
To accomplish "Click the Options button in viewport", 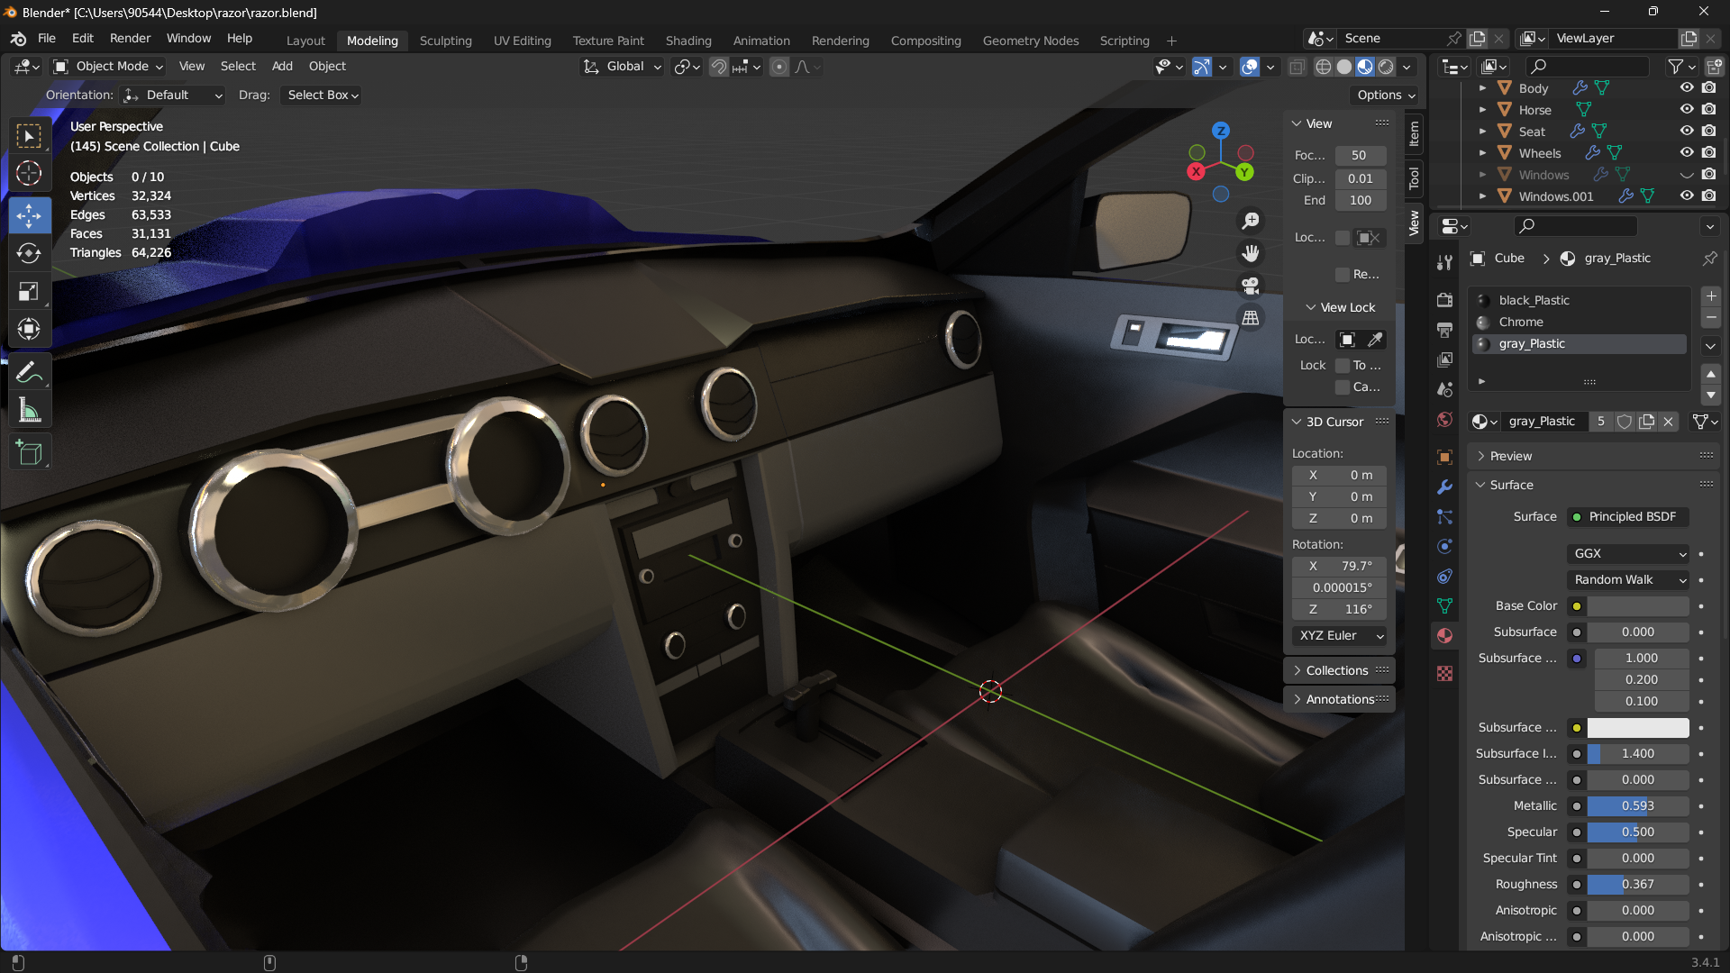I will pyautogui.click(x=1386, y=95).
